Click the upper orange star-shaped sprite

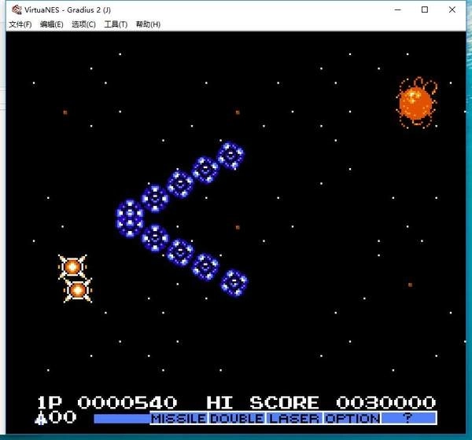[72, 267]
